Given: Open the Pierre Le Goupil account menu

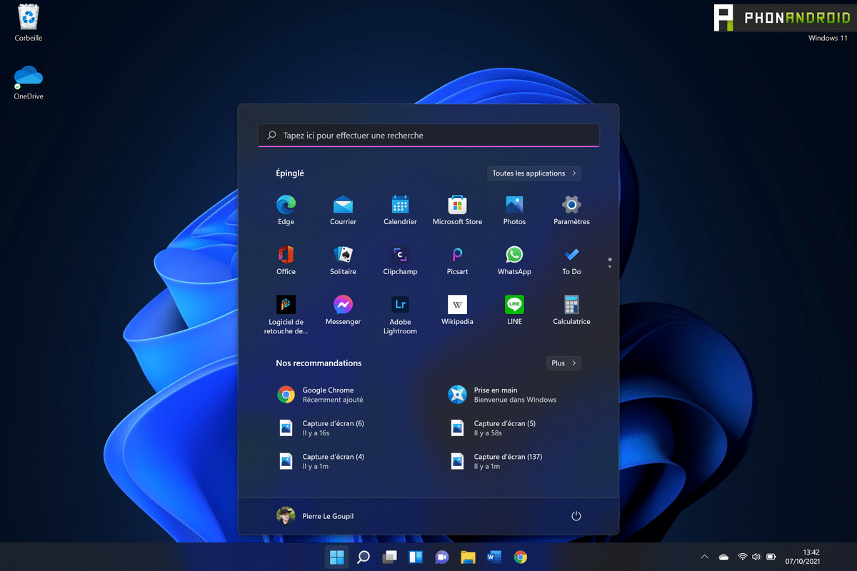Looking at the screenshot, I should click(x=315, y=515).
